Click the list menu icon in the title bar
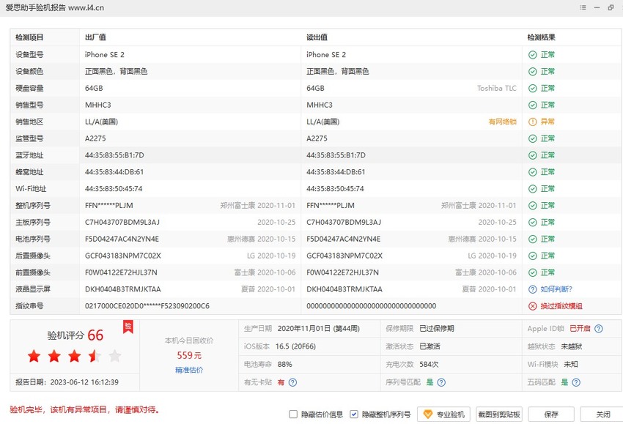 [x=583, y=7]
